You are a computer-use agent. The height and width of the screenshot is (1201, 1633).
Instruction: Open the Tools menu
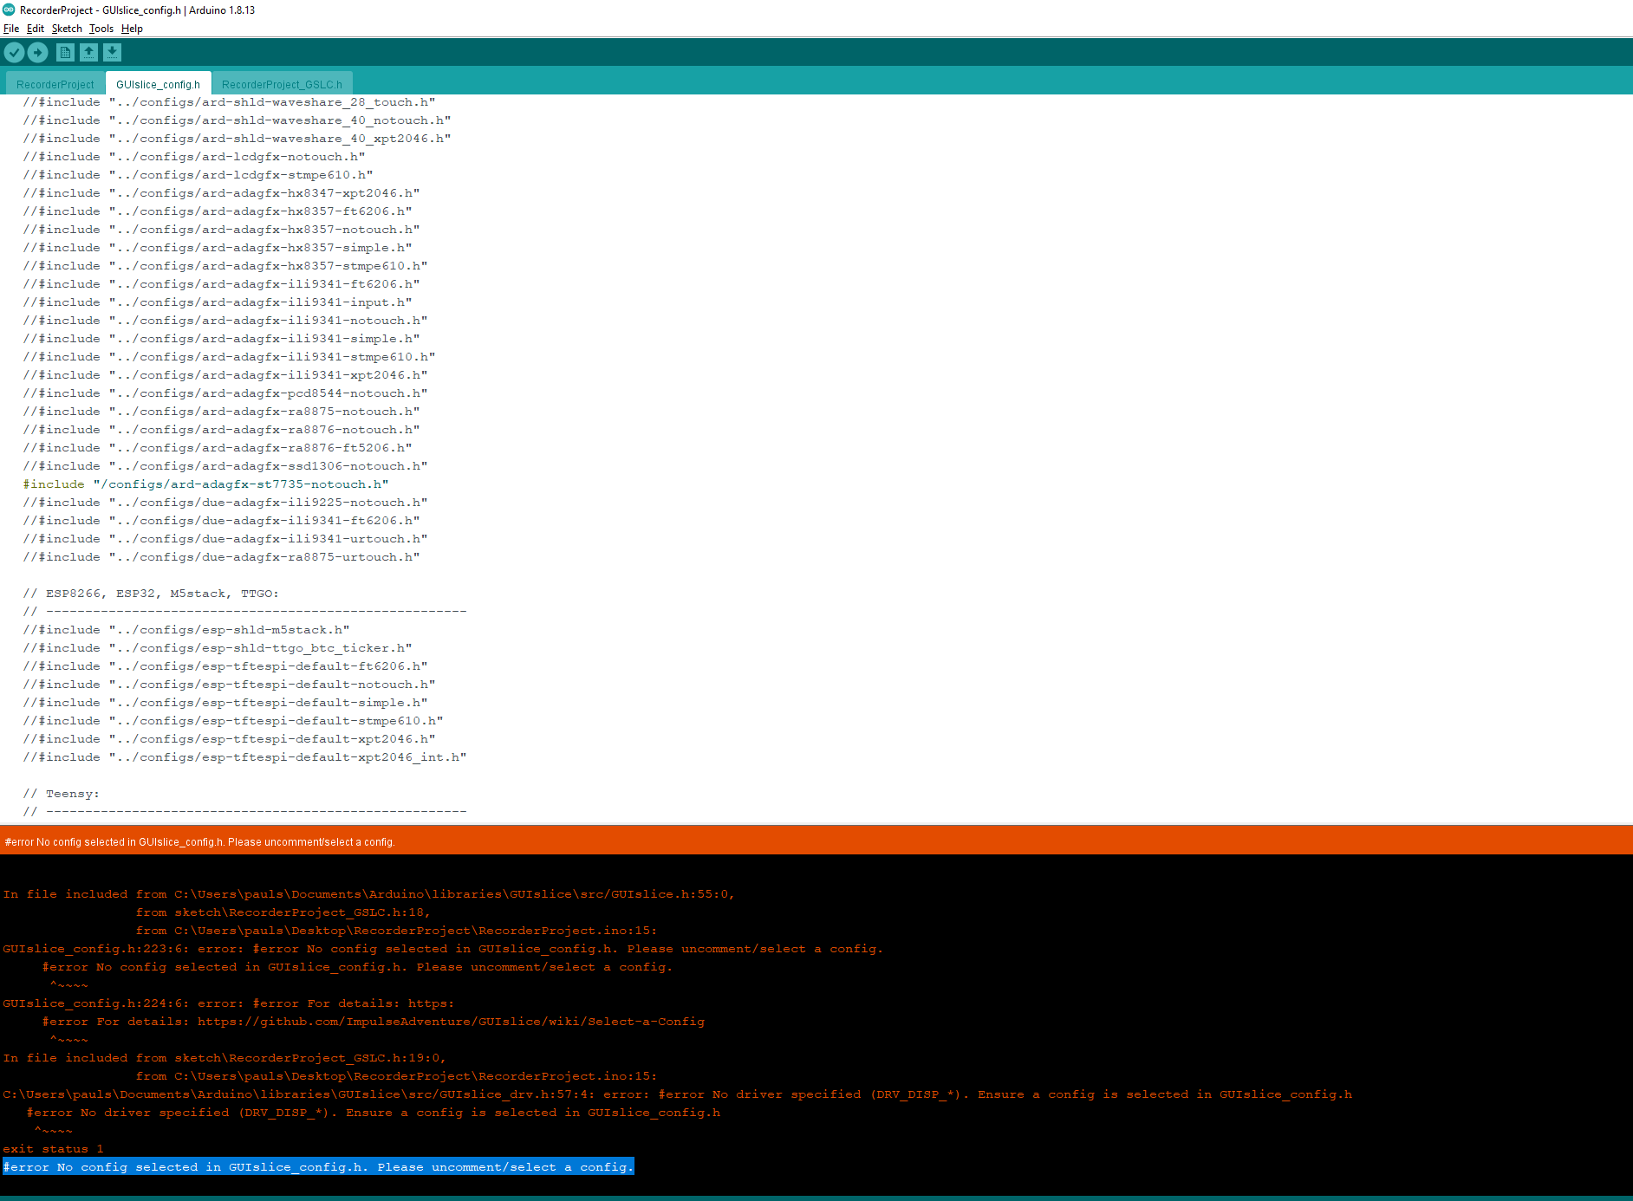point(101,29)
